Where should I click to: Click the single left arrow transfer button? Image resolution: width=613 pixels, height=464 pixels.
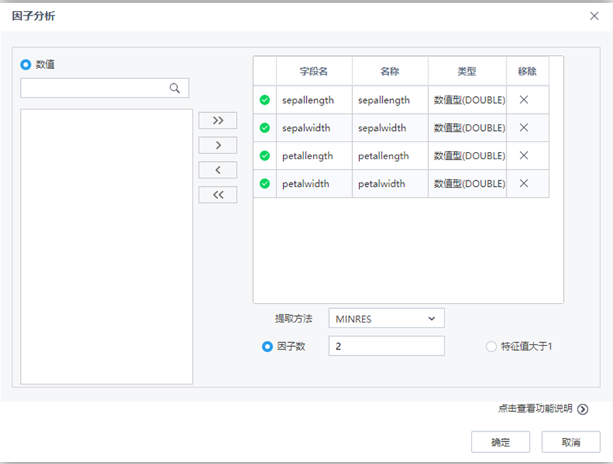217,170
